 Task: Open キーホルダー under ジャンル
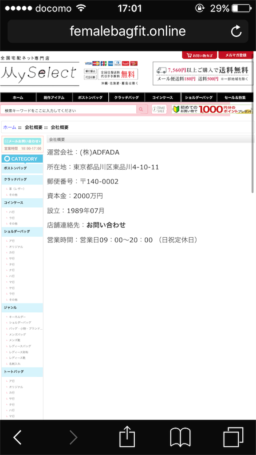point(17,317)
